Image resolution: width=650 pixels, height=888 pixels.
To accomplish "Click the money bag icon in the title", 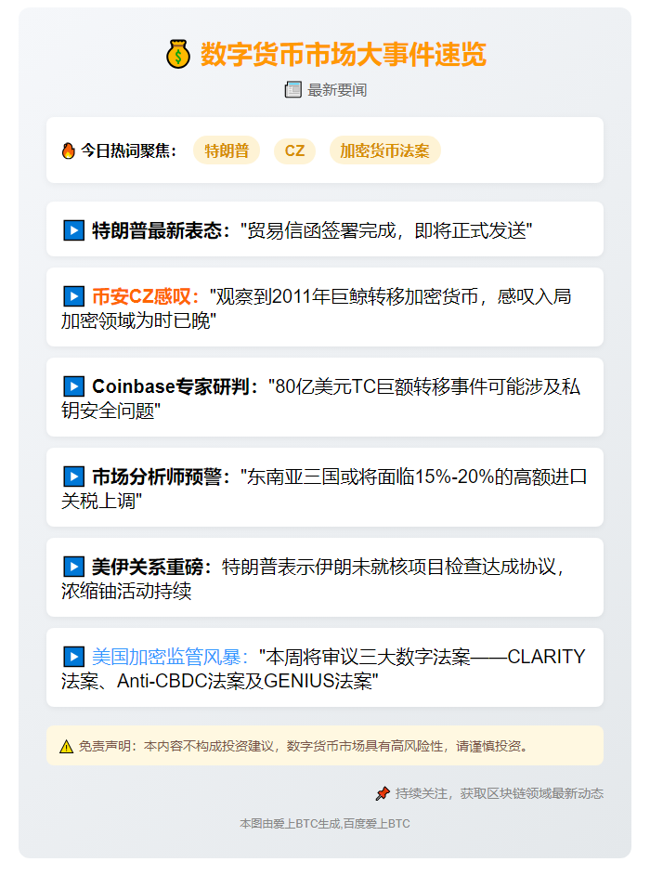I will click(x=178, y=55).
